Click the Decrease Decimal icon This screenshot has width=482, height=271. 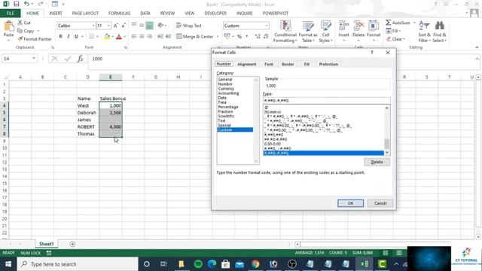click(x=266, y=36)
